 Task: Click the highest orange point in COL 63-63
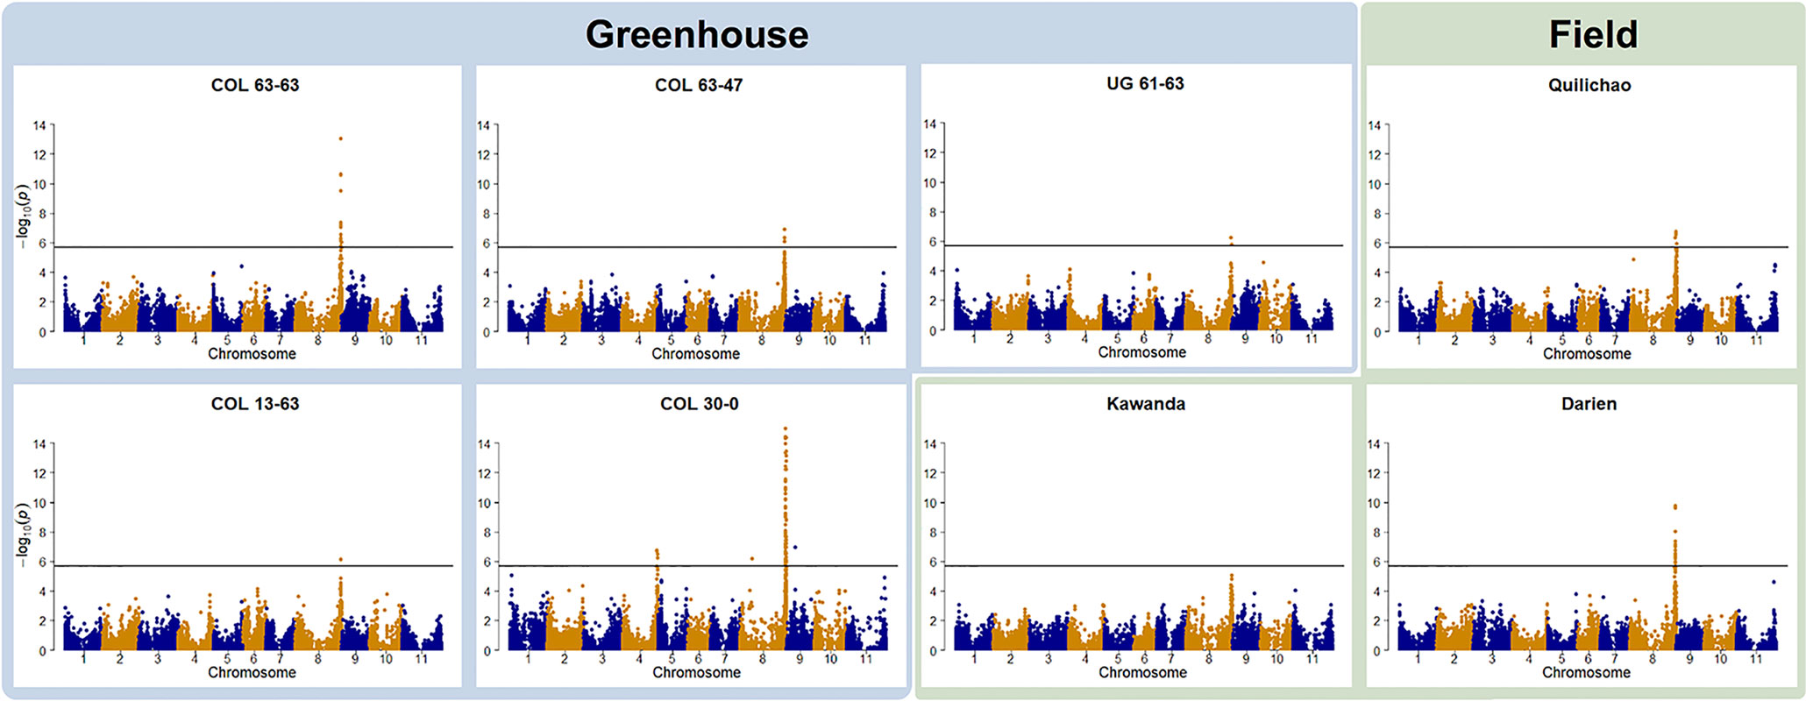point(340,138)
